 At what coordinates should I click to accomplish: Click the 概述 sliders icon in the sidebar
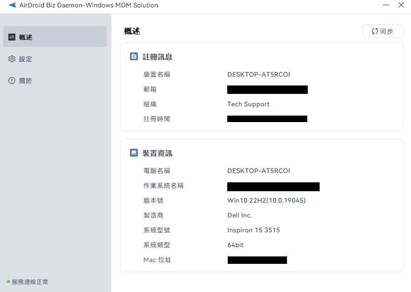12,37
